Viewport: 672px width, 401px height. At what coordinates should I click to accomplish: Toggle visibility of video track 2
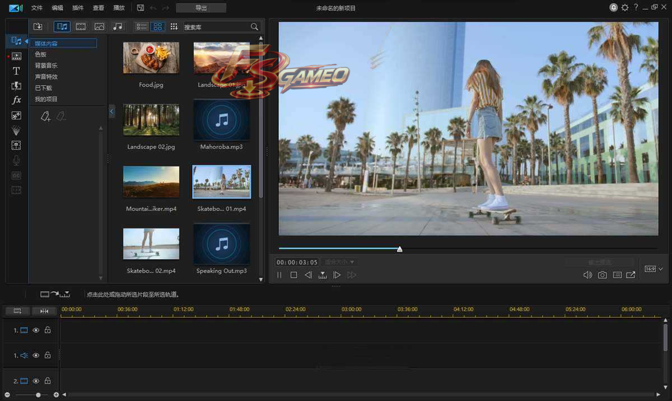36,381
